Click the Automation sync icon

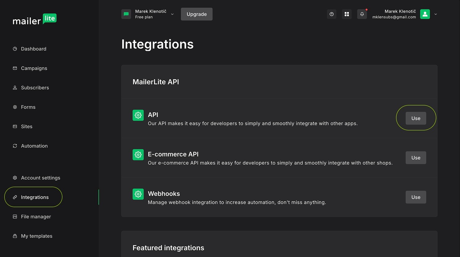(15, 146)
